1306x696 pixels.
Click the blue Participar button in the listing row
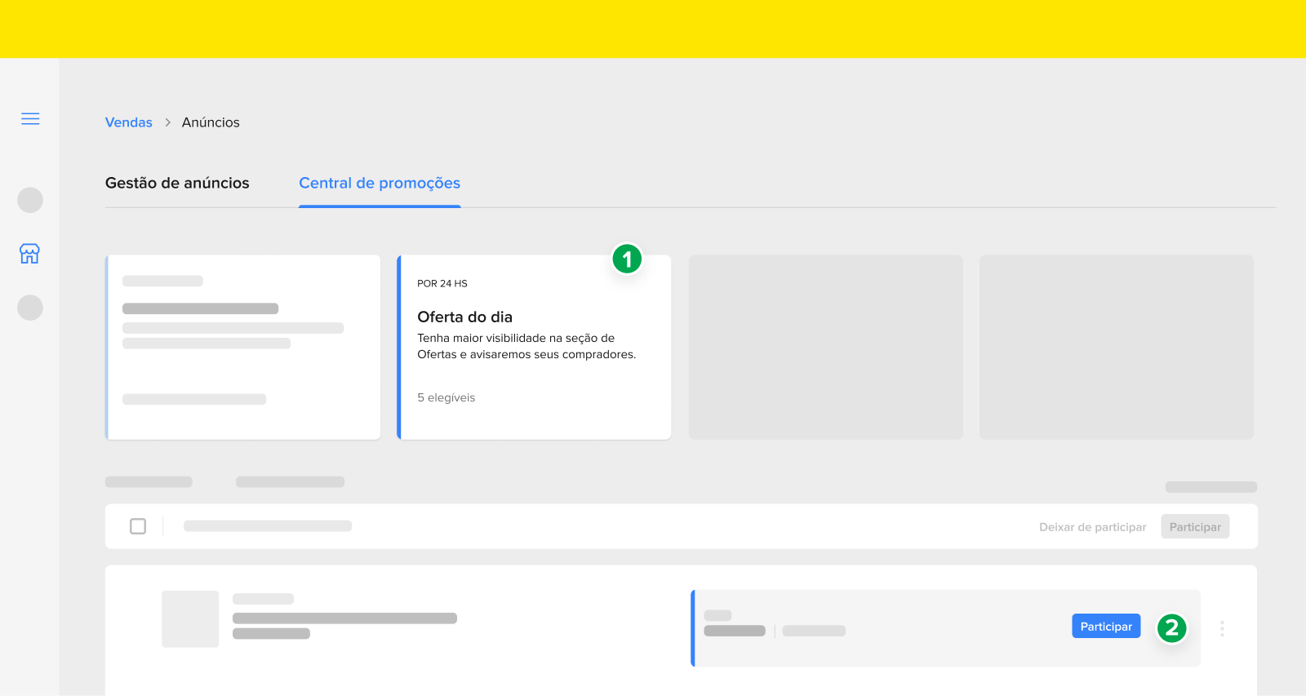(x=1106, y=627)
